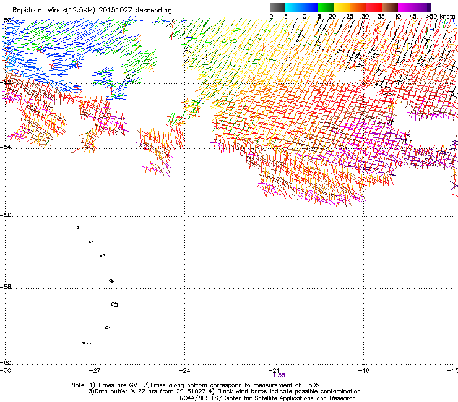Click the '>50 knots' legend label
The image size is (458, 402).
pos(440,17)
